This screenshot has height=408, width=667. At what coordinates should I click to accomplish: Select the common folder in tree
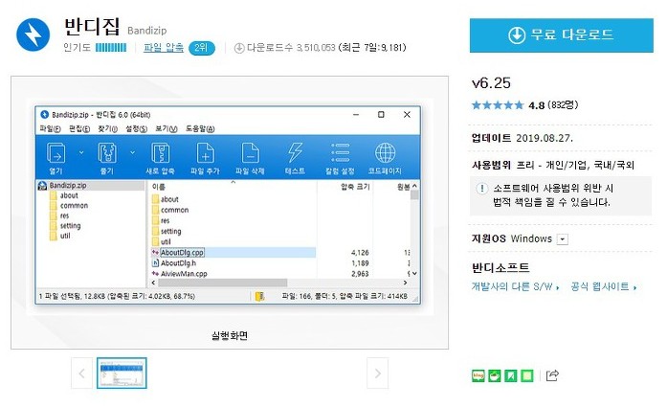coord(74,206)
